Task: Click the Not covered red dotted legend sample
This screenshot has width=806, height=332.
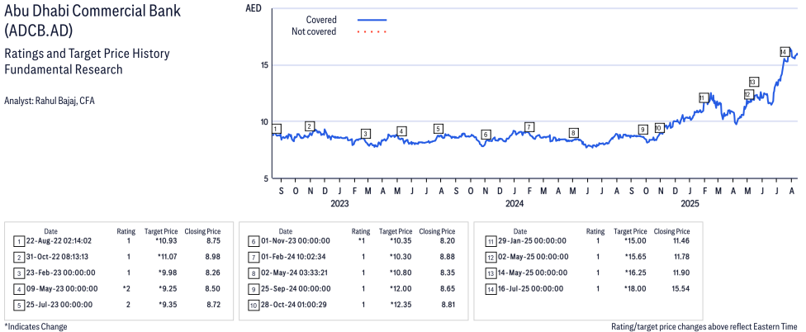Action: coord(372,32)
